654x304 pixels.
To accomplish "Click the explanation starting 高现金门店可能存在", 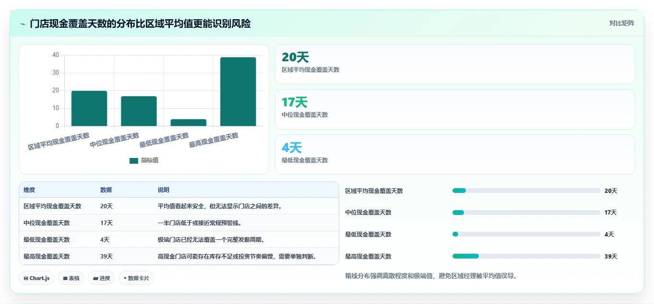I will click(237, 257).
